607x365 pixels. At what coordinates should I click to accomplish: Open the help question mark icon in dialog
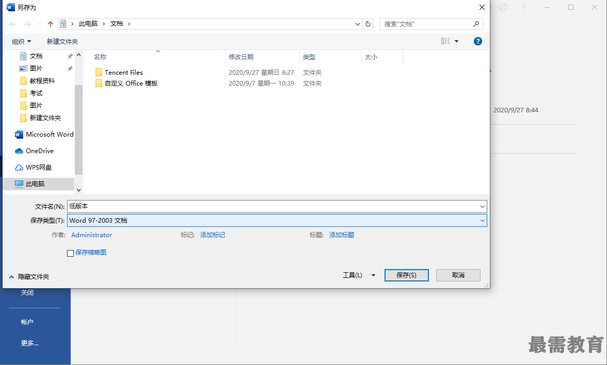tap(478, 41)
